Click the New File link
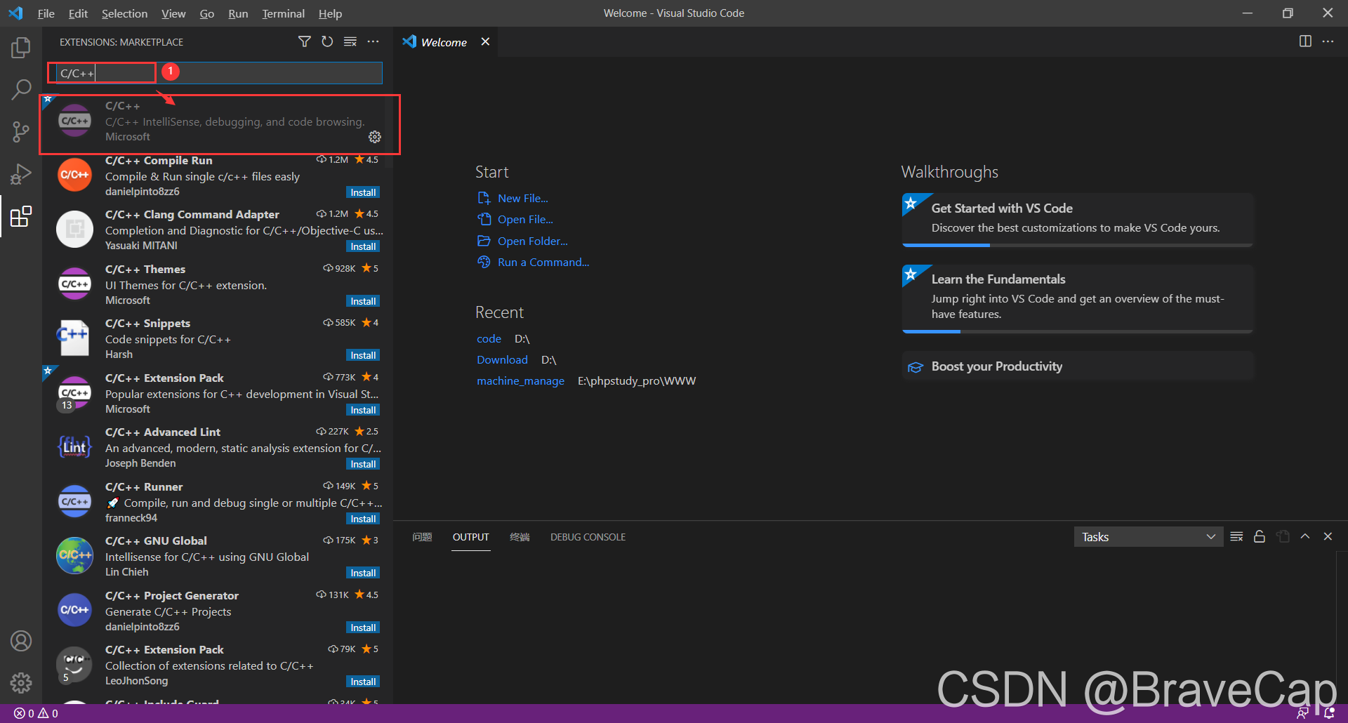1348x723 pixels. coord(522,199)
